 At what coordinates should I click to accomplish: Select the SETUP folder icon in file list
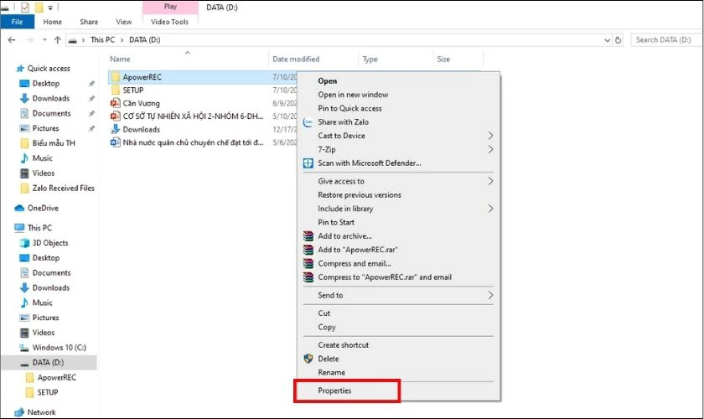pyautogui.click(x=116, y=90)
